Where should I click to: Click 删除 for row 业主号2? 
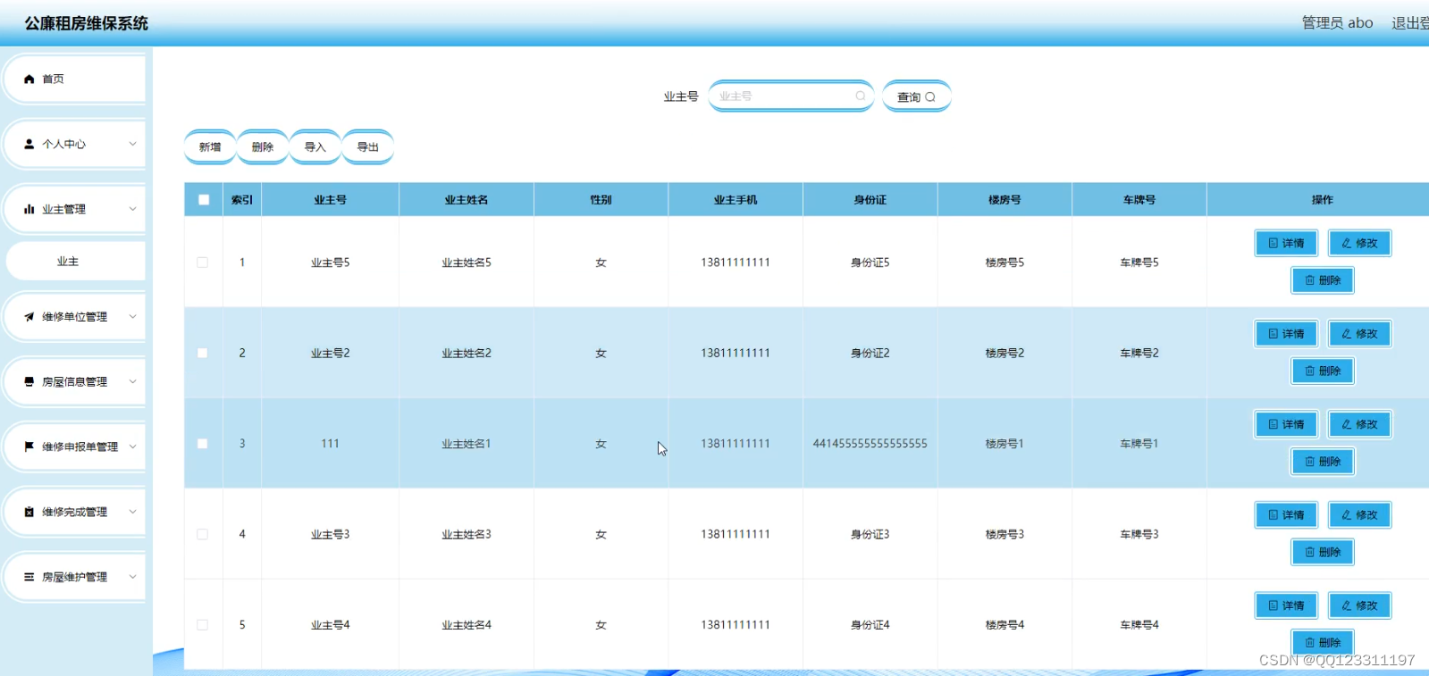(x=1323, y=371)
